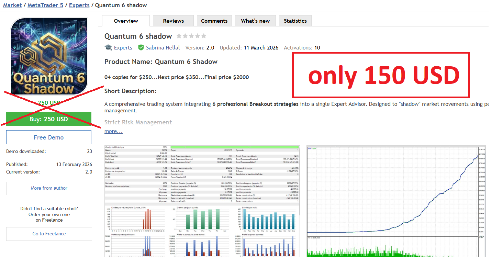
Task: Open the Experts category link under the title
Action: tap(123, 48)
